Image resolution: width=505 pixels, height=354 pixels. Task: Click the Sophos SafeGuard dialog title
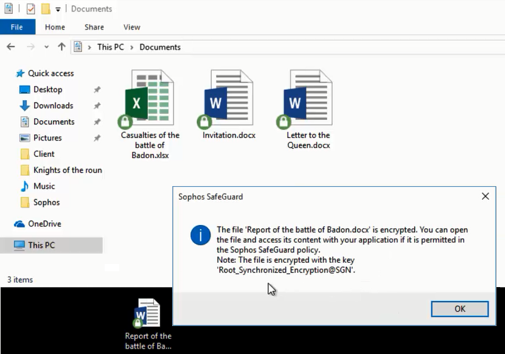point(211,197)
